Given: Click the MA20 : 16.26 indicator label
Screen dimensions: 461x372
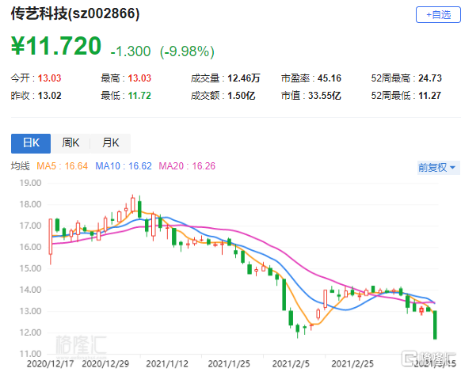Looking at the screenshot, I should click(x=187, y=166).
